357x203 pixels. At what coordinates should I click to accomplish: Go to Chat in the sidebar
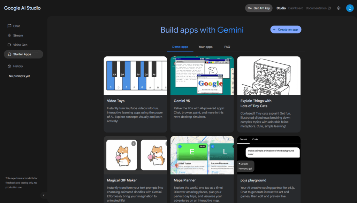(x=23, y=26)
